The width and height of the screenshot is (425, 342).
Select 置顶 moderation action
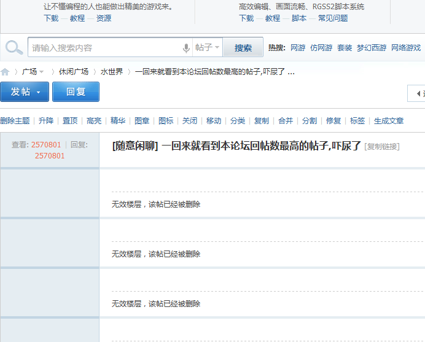pos(70,120)
